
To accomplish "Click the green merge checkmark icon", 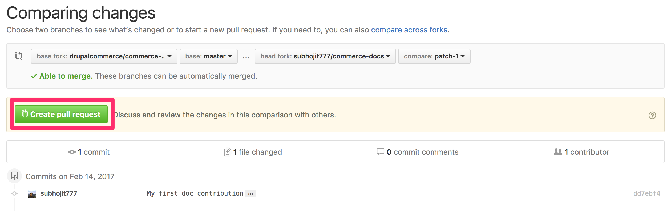I will 34,76.
